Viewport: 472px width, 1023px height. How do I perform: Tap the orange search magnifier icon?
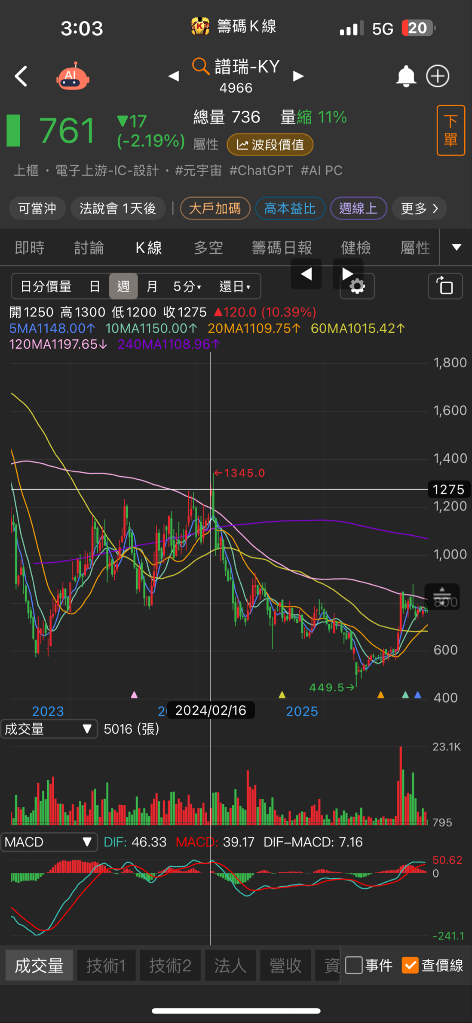200,66
